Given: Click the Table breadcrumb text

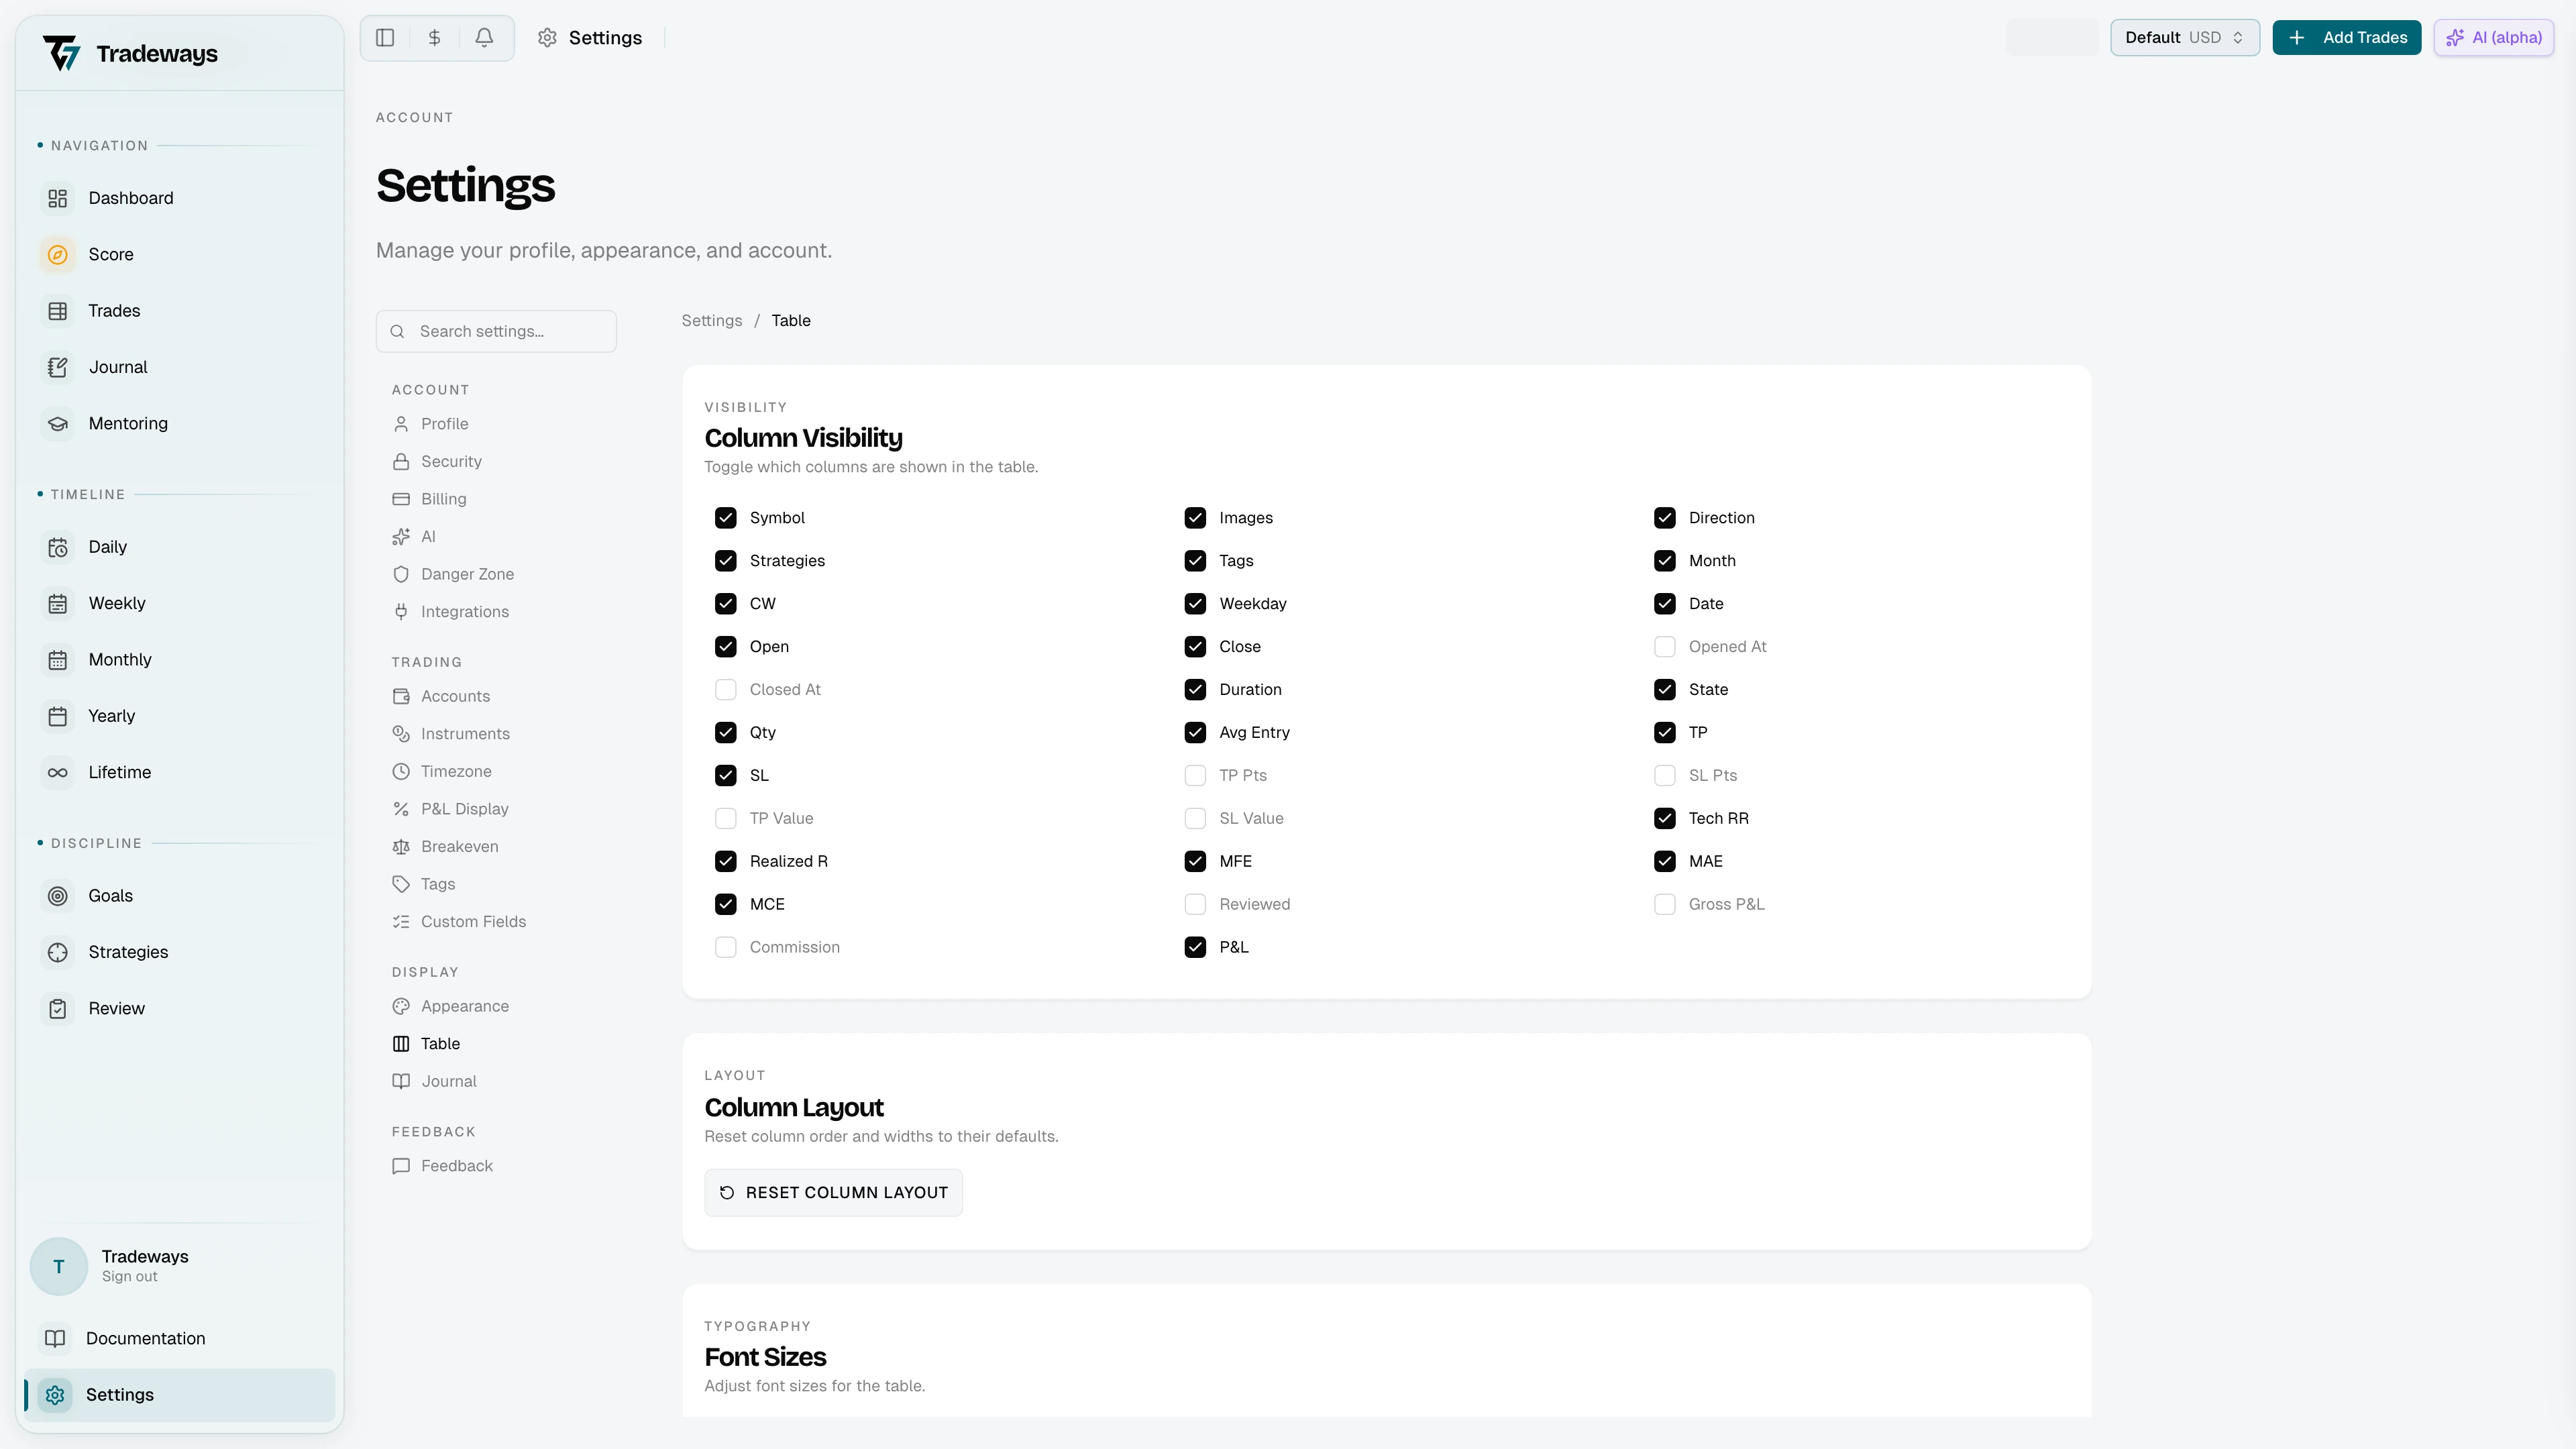Looking at the screenshot, I should point(791,321).
